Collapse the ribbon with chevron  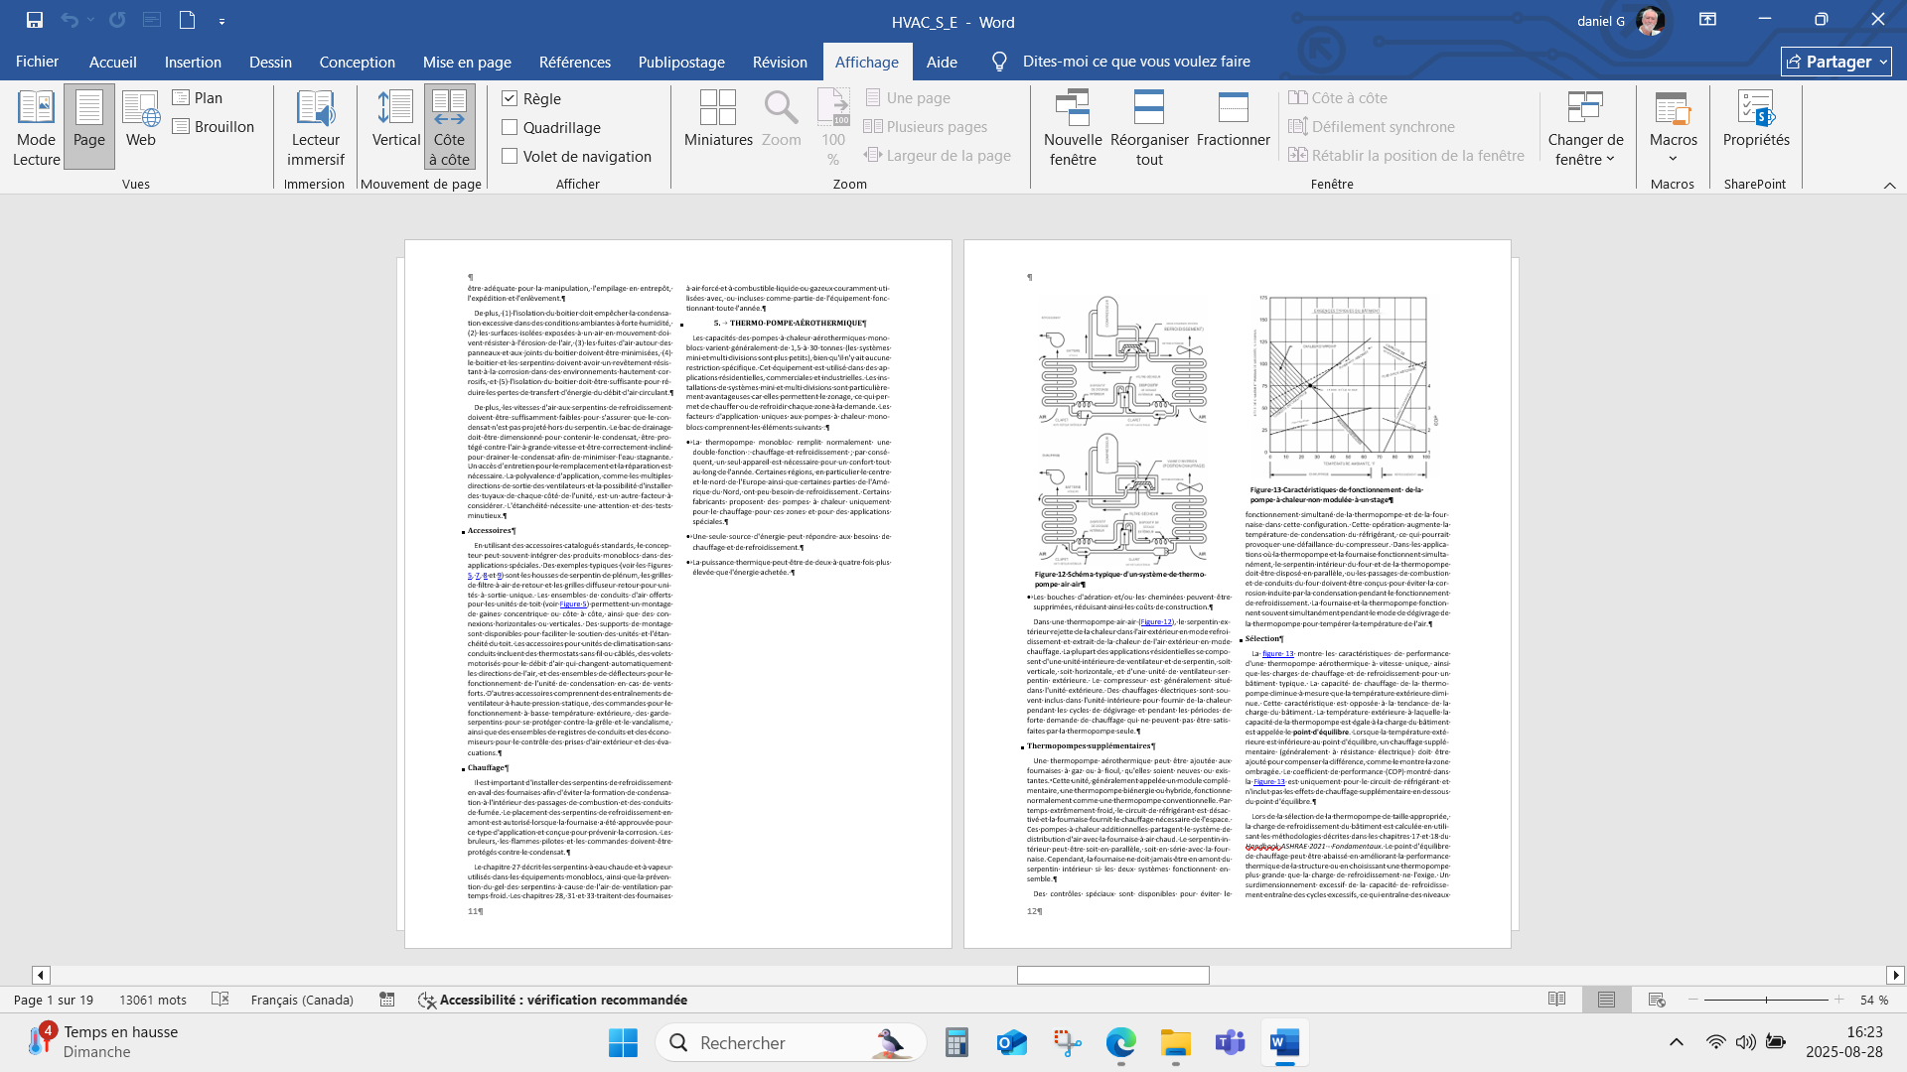pyautogui.click(x=1889, y=186)
